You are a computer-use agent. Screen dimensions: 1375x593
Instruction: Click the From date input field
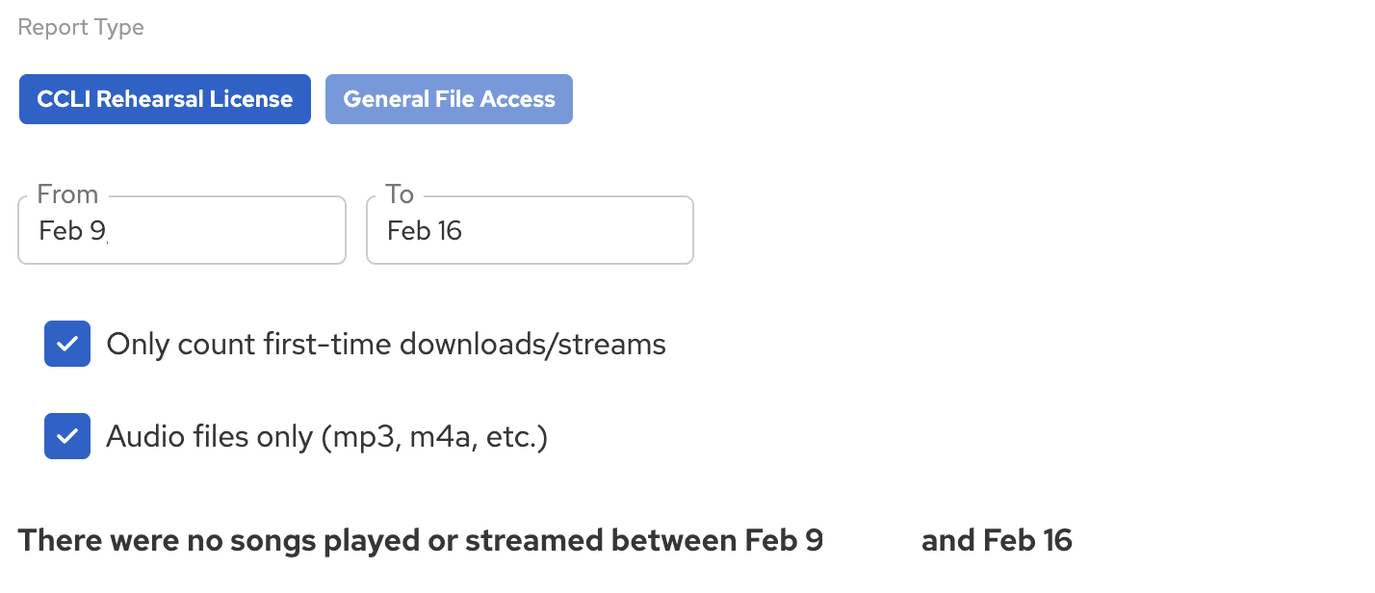(181, 231)
